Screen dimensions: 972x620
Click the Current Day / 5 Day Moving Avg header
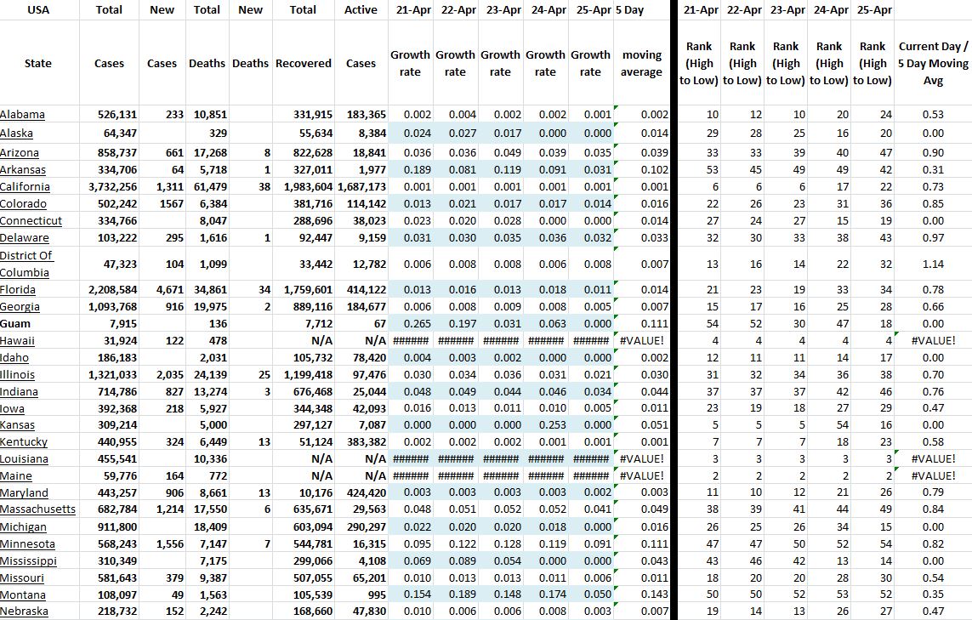(x=932, y=63)
